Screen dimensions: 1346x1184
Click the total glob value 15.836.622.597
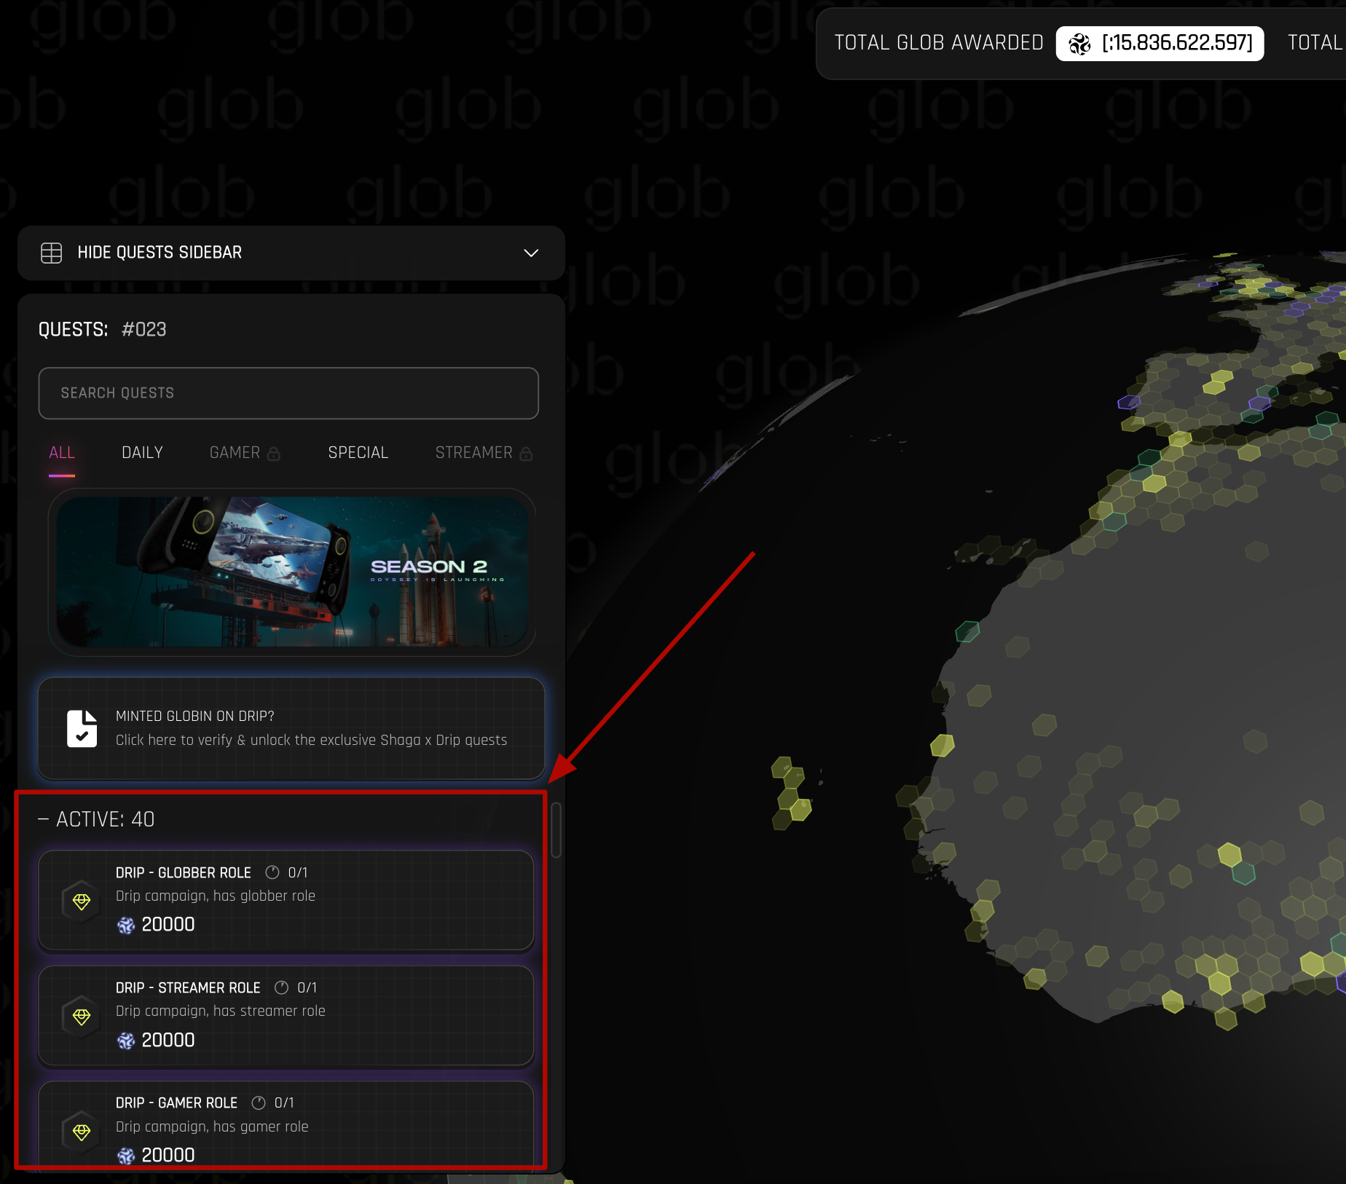pos(1177,43)
